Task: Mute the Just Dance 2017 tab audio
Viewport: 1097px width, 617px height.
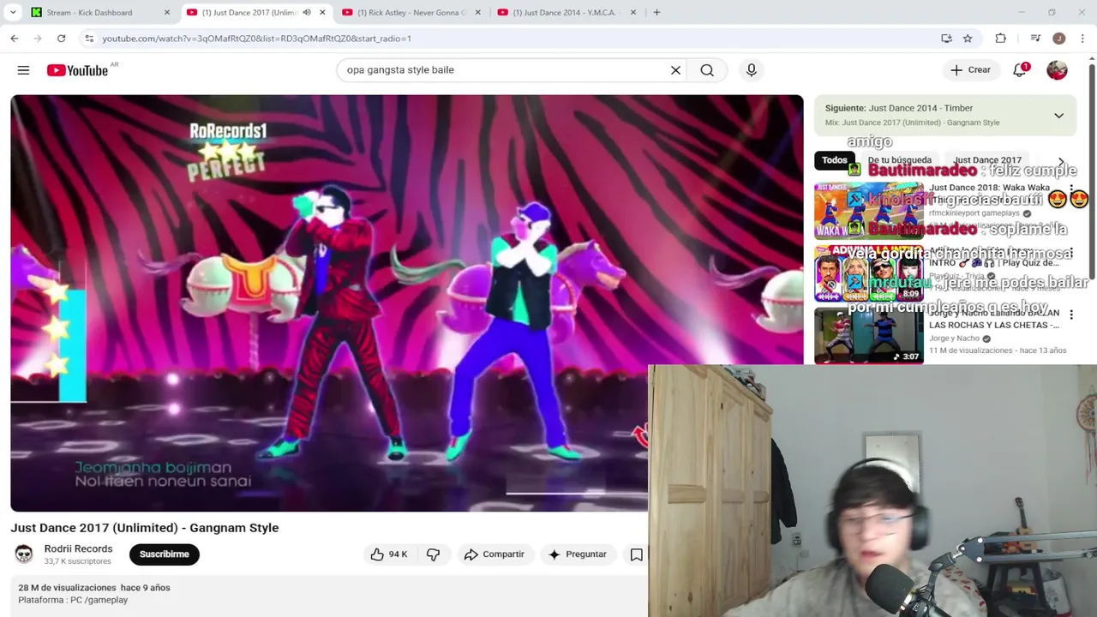Action: pyautogui.click(x=307, y=12)
